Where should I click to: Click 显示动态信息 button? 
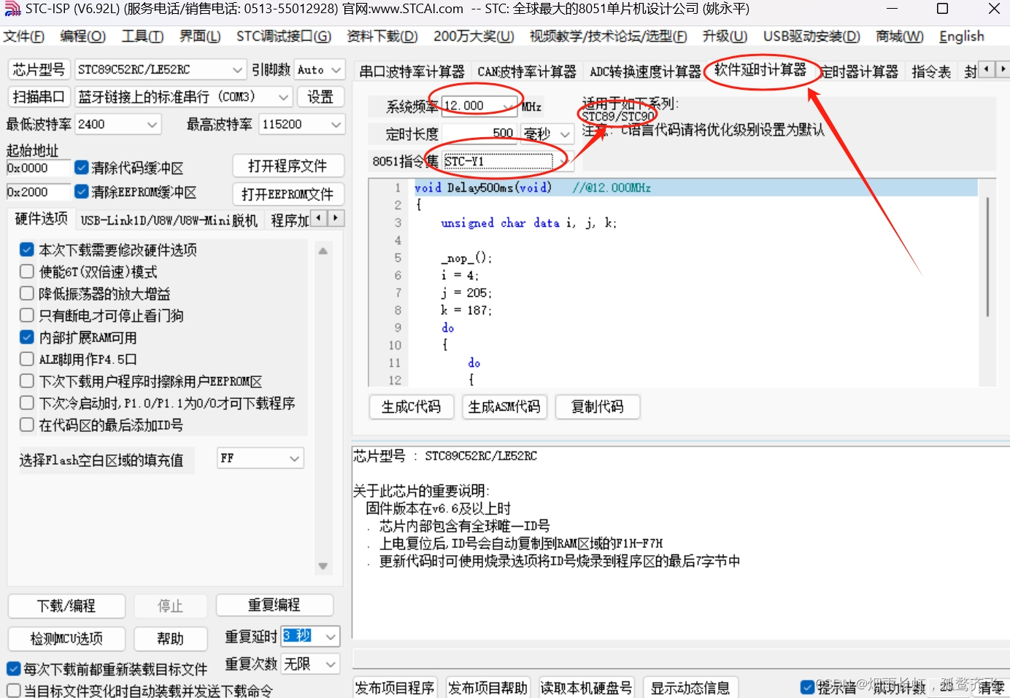[x=690, y=688]
